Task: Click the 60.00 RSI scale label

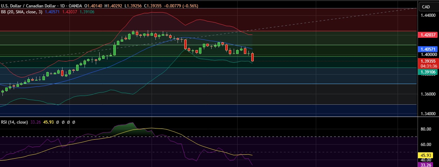Action: (426, 144)
